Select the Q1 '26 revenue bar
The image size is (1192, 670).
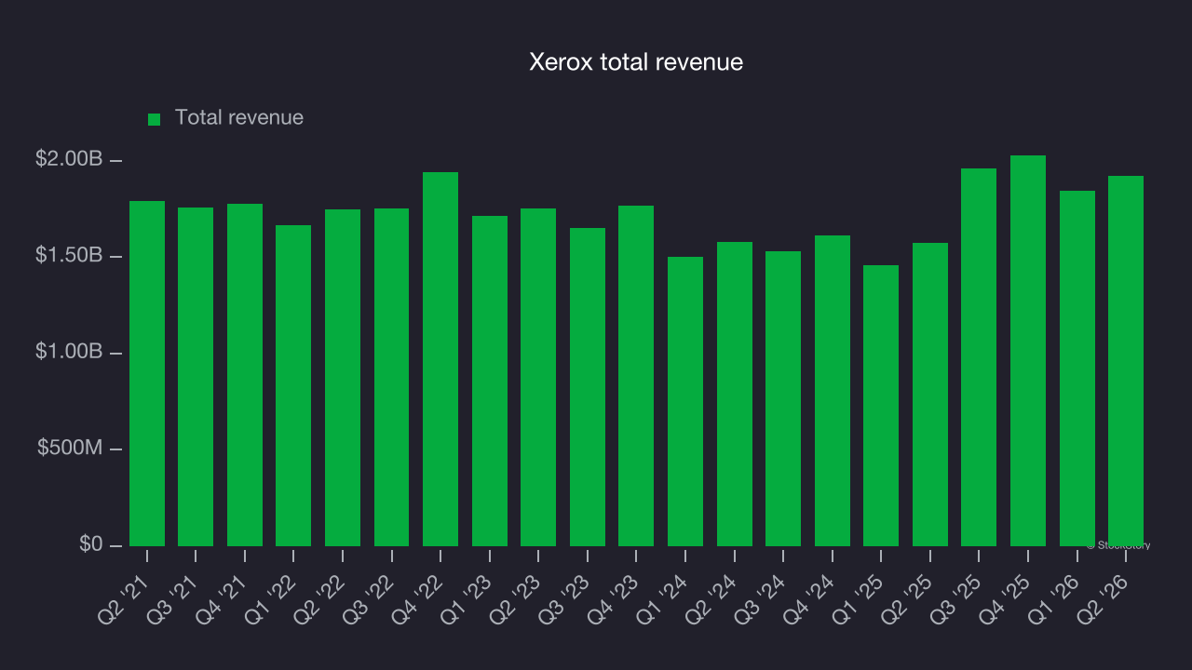1077,368
